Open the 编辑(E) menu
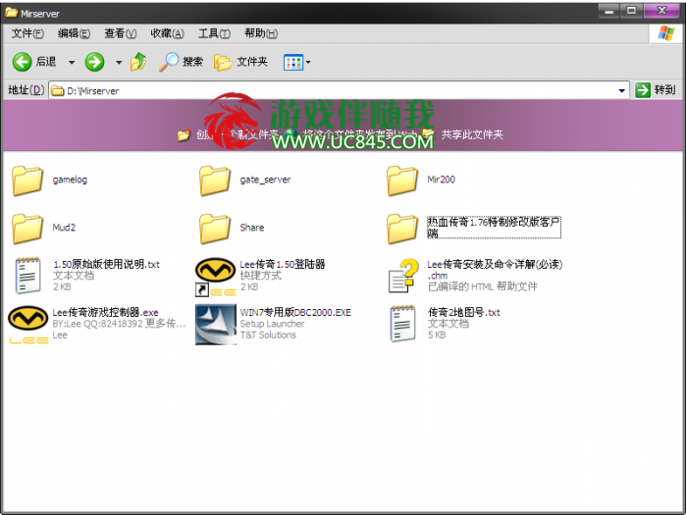 coord(74,33)
